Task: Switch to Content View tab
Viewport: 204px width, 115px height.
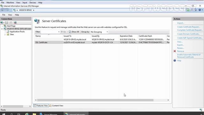Action: coord(56,106)
